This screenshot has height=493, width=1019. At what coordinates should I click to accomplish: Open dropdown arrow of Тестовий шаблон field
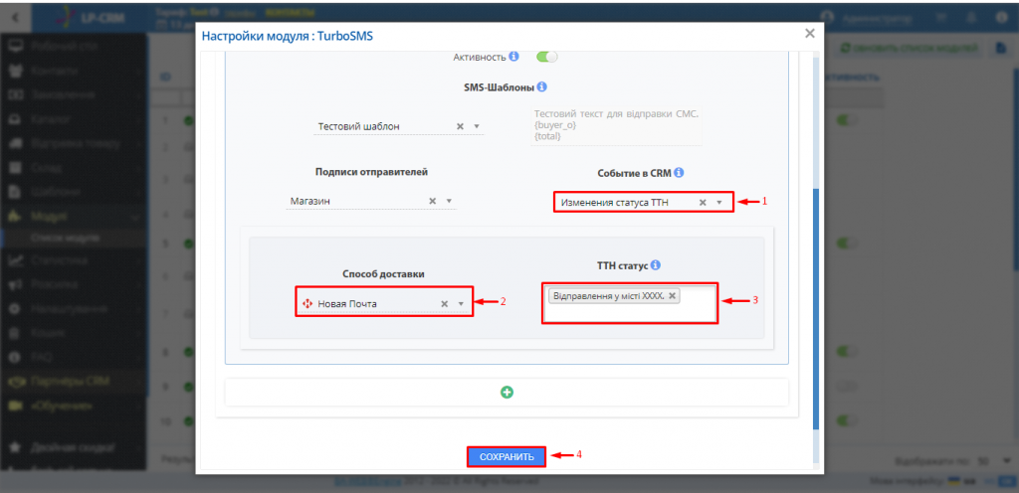[477, 126]
